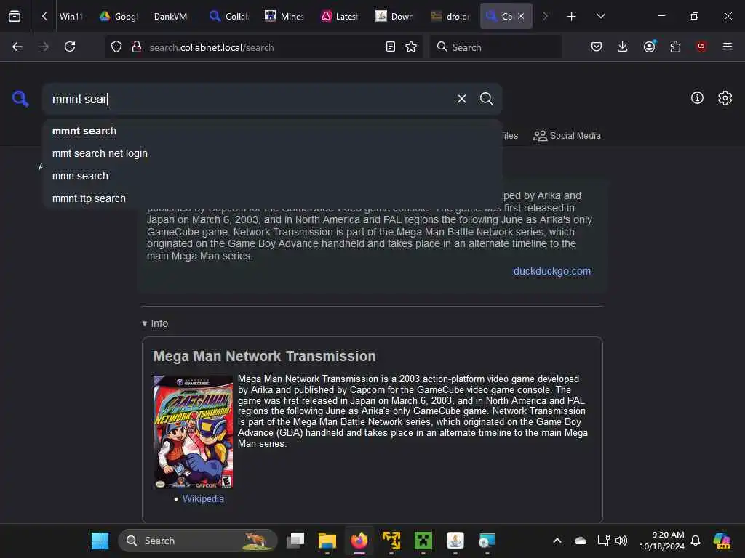This screenshot has height=558, width=745.
Task: Open the Windows Start menu
Action: [x=100, y=541]
